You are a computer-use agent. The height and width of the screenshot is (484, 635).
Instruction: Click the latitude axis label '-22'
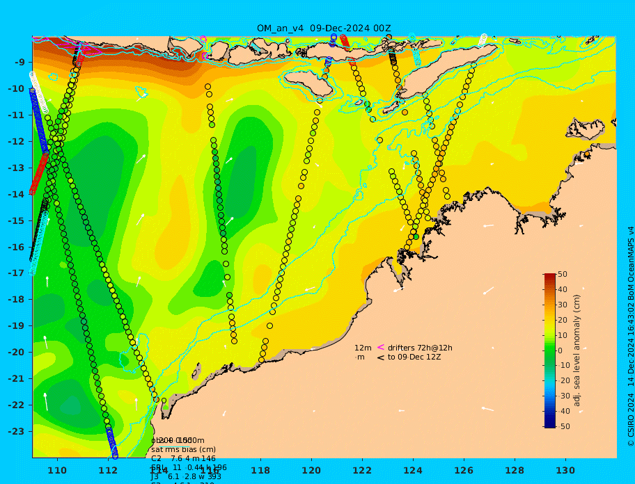click(x=16, y=405)
